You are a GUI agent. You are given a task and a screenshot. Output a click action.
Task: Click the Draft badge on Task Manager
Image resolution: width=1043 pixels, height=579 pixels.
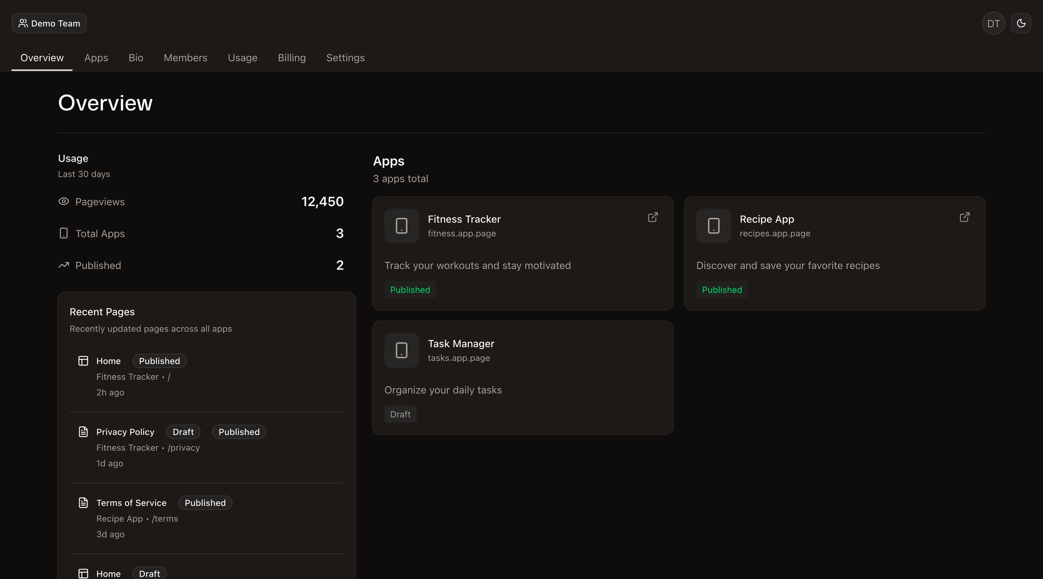coord(400,414)
